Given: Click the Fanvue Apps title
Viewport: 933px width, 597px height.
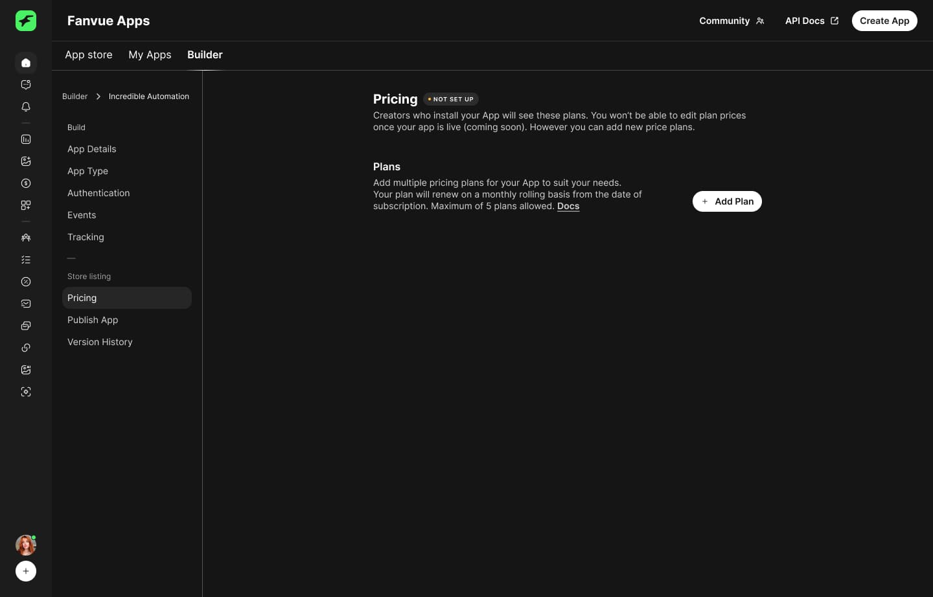Looking at the screenshot, I should tap(108, 21).
